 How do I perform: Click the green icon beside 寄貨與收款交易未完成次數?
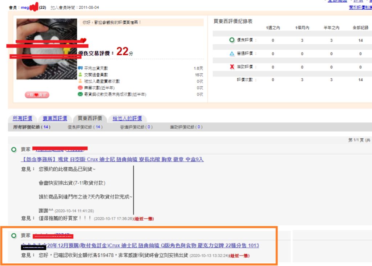point(80,94)
